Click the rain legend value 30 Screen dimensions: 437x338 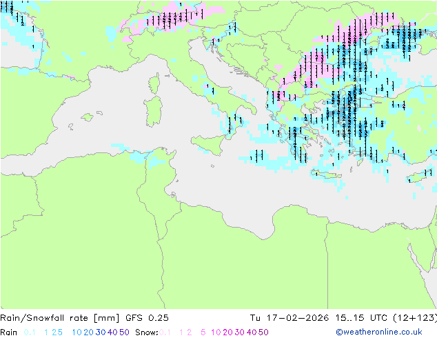point(101,332)
